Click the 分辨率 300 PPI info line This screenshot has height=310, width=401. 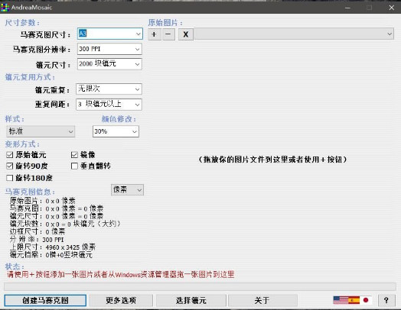[x=37, y=240]
